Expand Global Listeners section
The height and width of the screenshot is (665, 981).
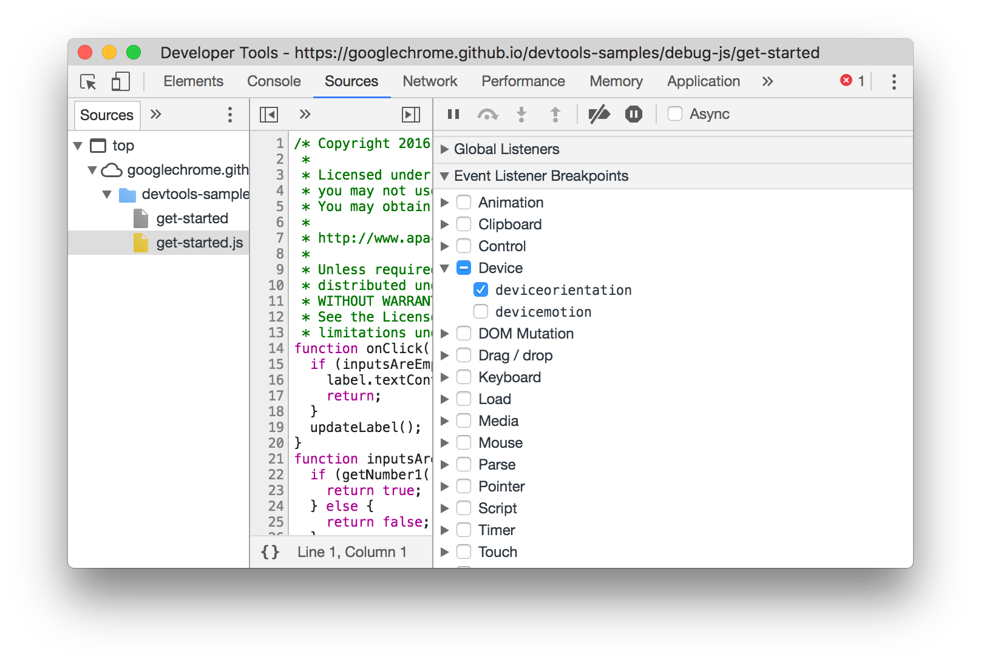click(445, 149)
